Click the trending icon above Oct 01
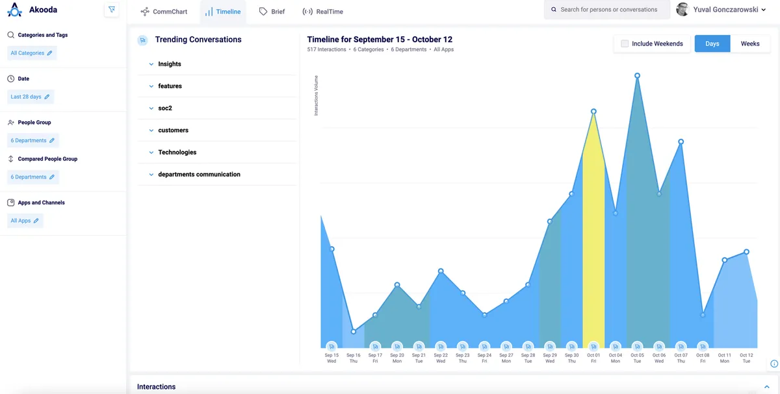This screenshot has width=780, height=394. coord(593,347)
